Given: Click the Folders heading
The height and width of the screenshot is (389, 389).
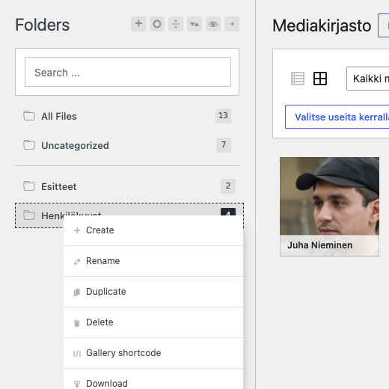Looking at the screenshot, I should 43,25.
